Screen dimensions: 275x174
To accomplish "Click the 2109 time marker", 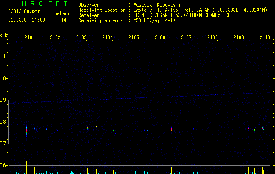I will pos(239,37).
